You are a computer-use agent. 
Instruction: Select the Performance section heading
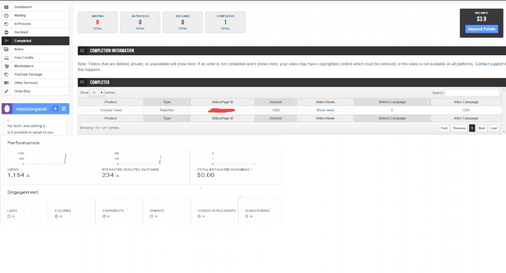pos(23,143)
